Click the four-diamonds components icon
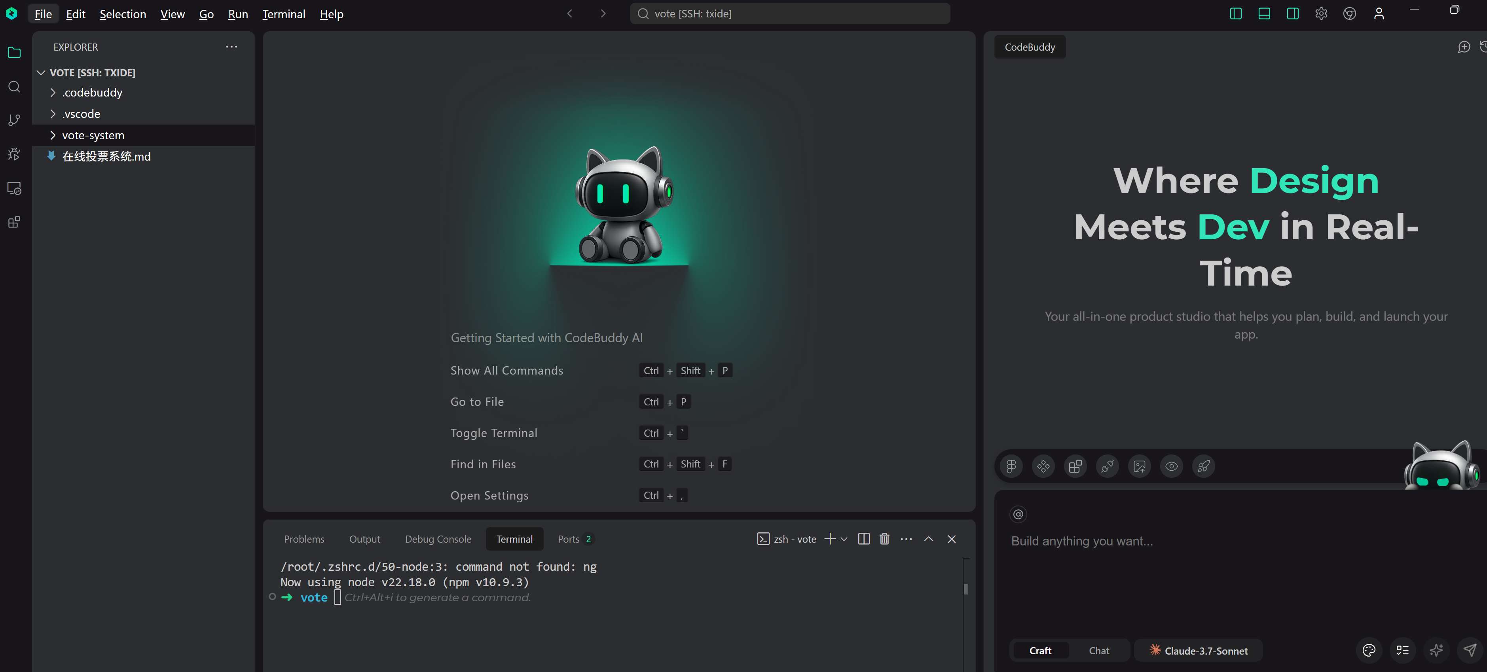 click(x=1043, y=466)
